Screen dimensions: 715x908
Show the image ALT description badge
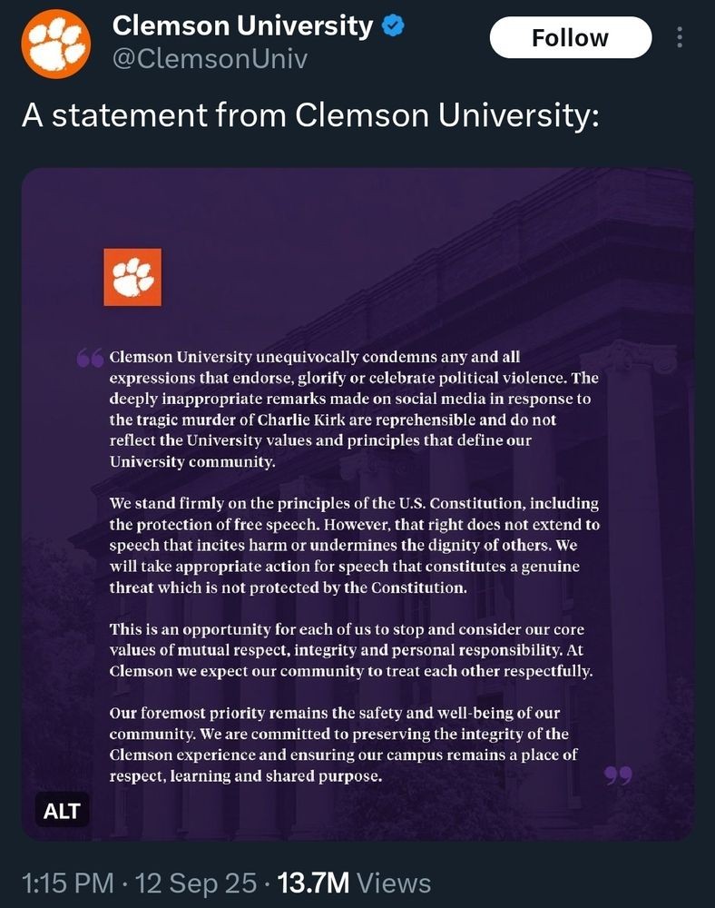click(x=62, y=811)
